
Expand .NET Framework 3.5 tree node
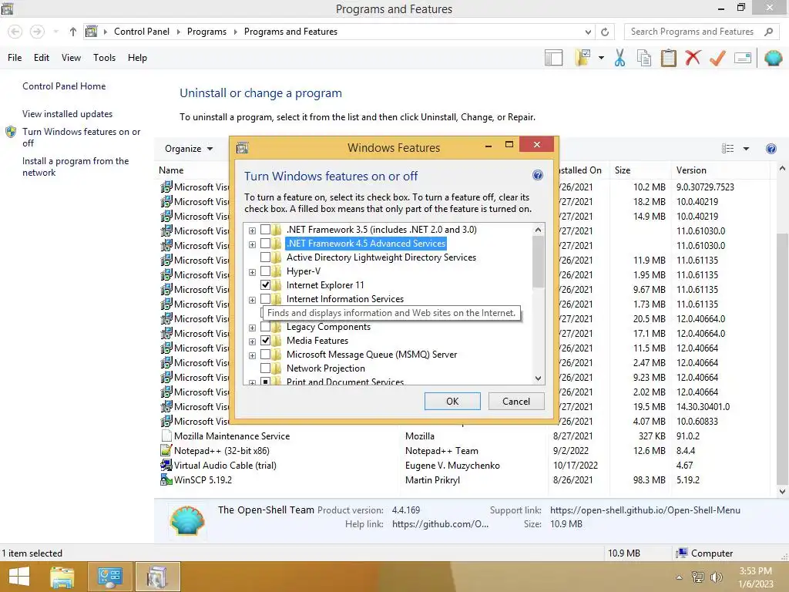coord(252,230)
